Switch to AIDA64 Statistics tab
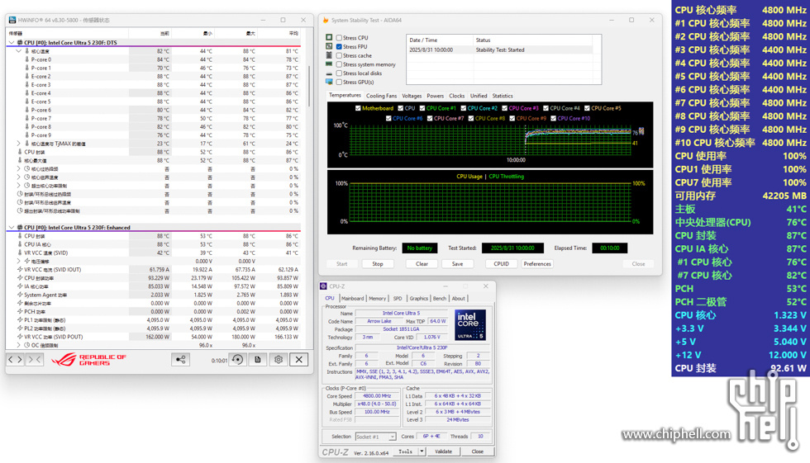 coord(503,96)
